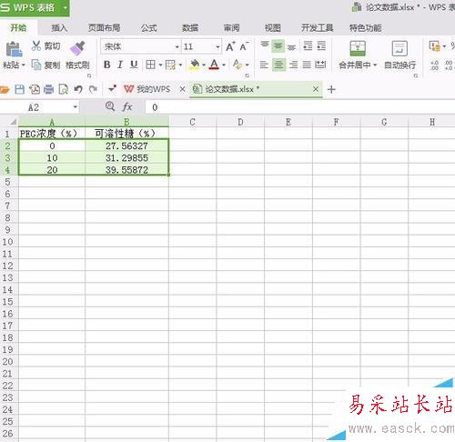Open the Name Box dropdown arrow
Screen dimensions: 455x442
point(75,107)
